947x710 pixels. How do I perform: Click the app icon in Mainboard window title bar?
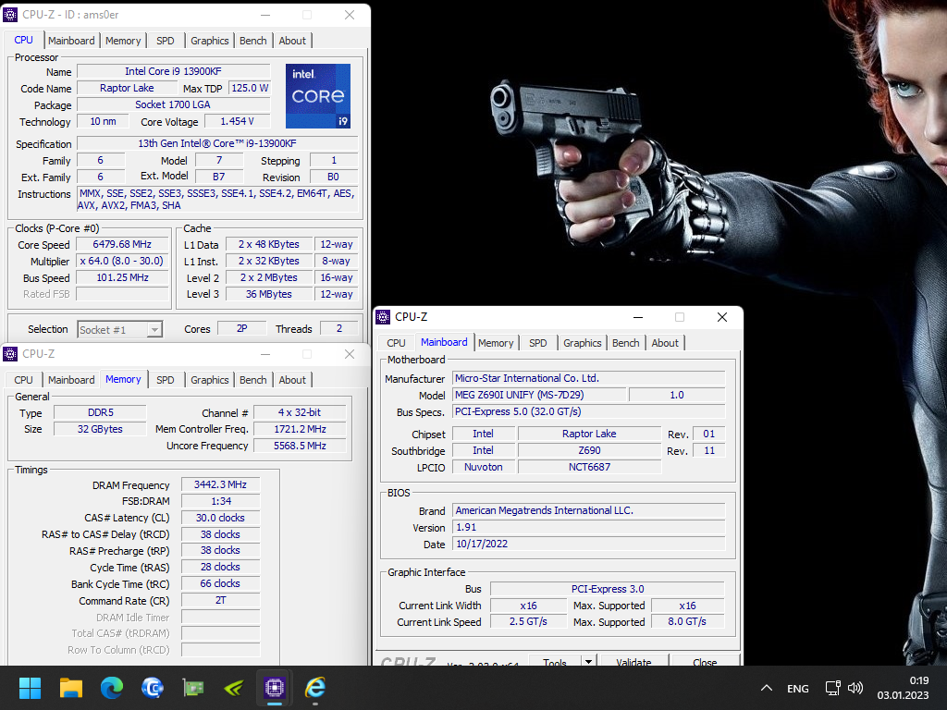pyautogui.click(x=383, y=317)
